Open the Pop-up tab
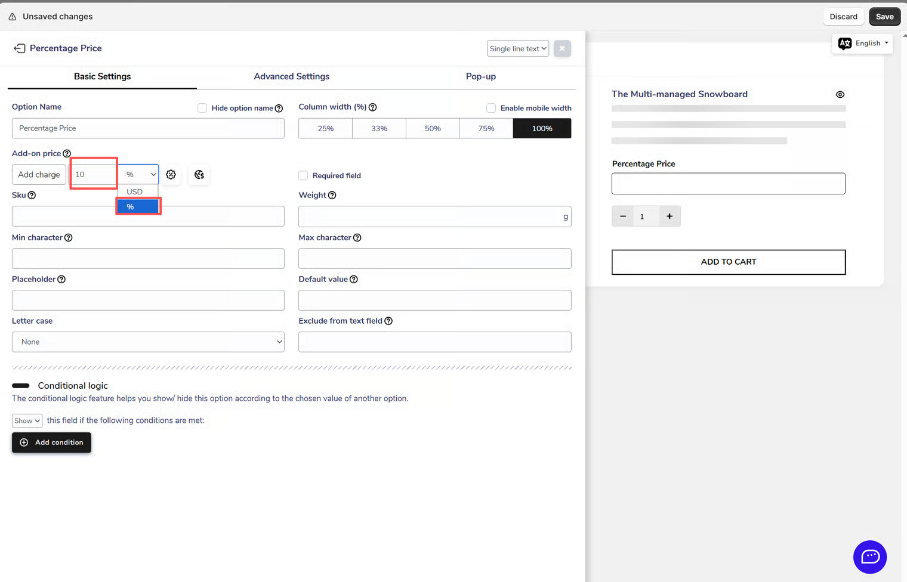This screenshot has height=582, width=907. coord(480,76)
